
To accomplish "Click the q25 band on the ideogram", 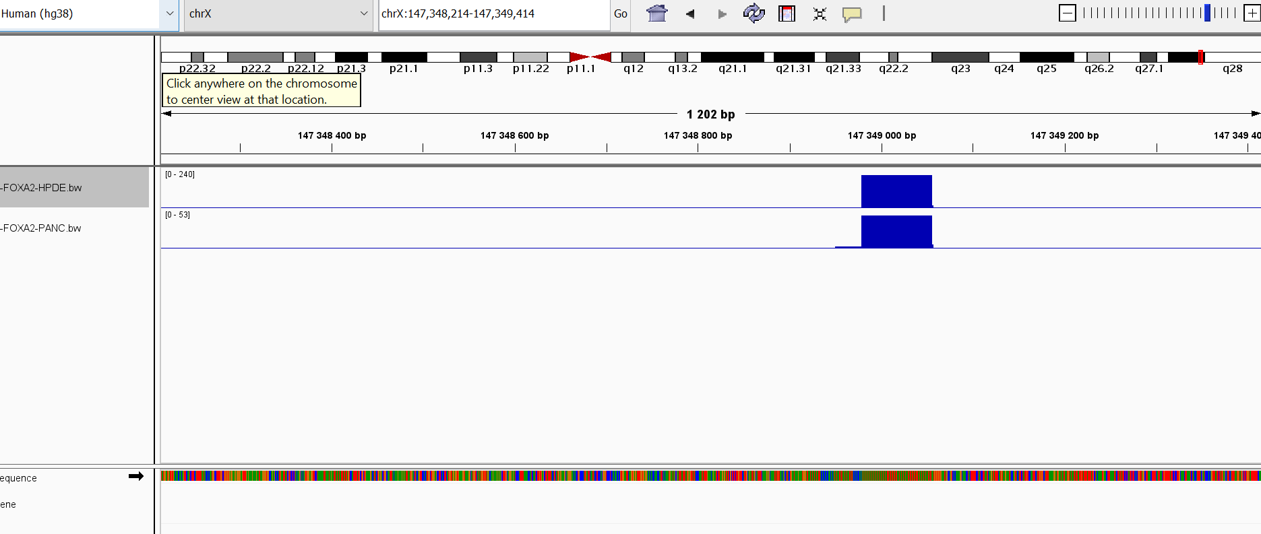I will [x=1047, y=57].
